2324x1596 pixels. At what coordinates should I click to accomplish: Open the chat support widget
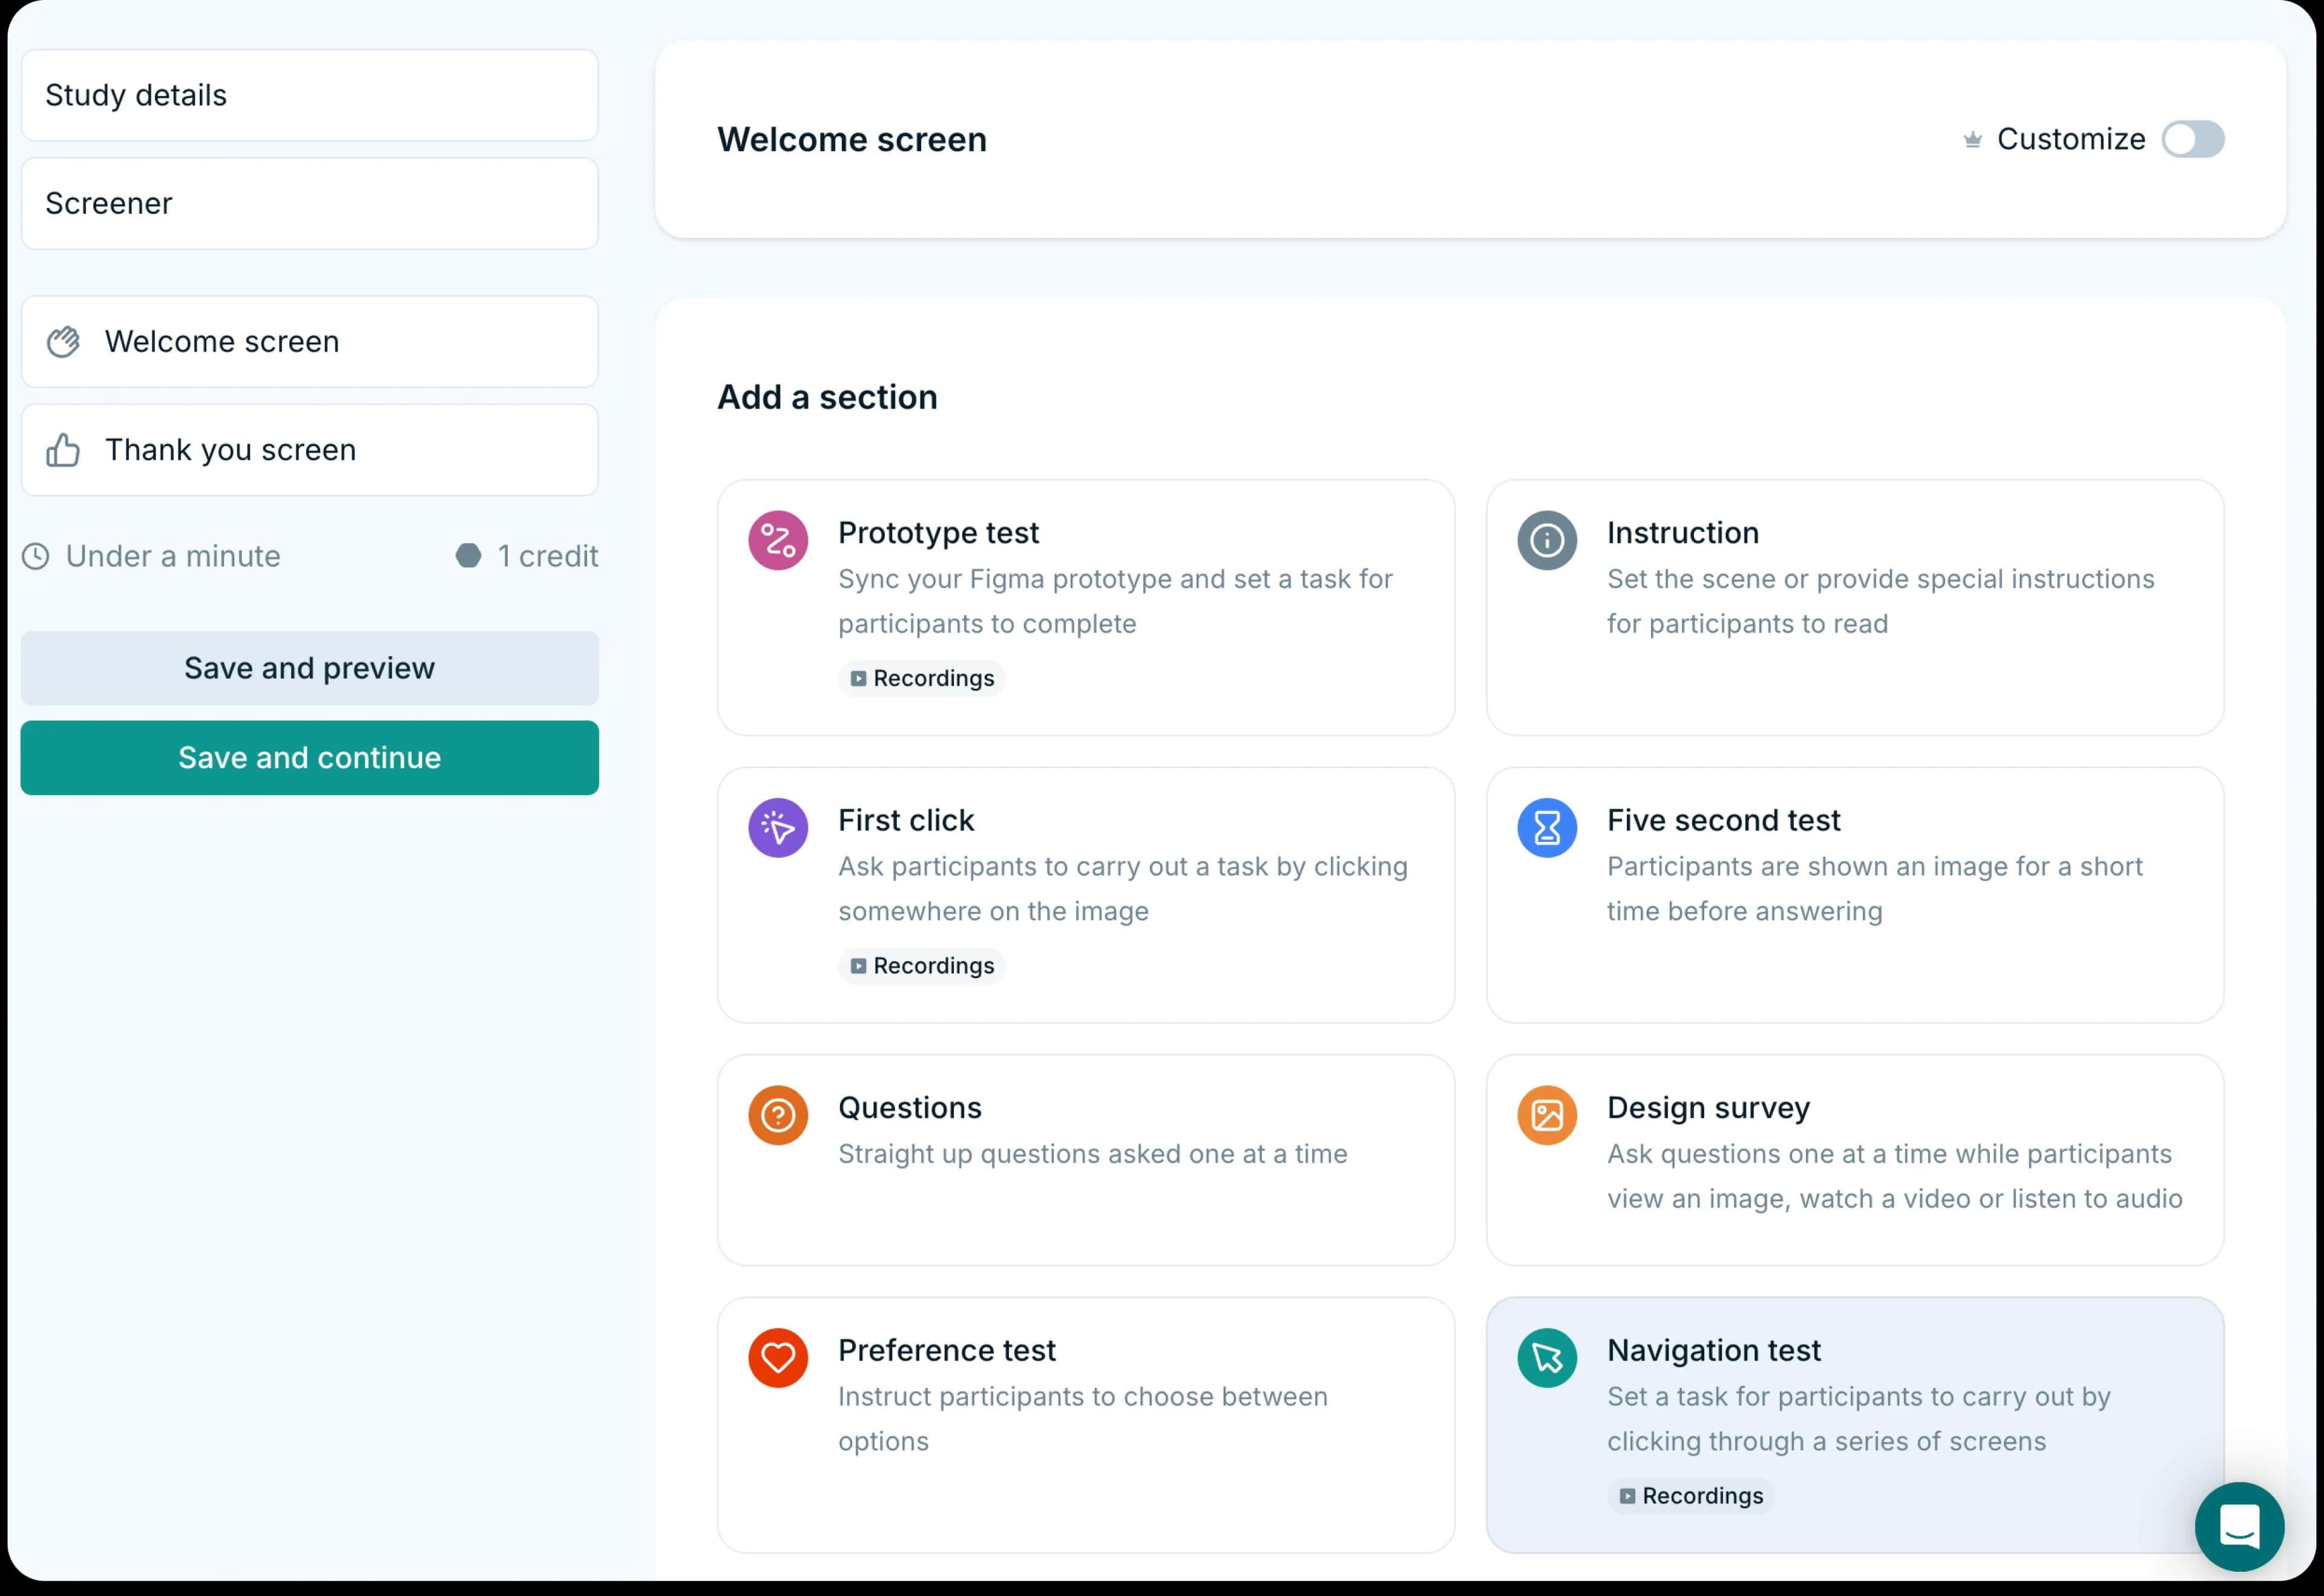(2239, 1527)
